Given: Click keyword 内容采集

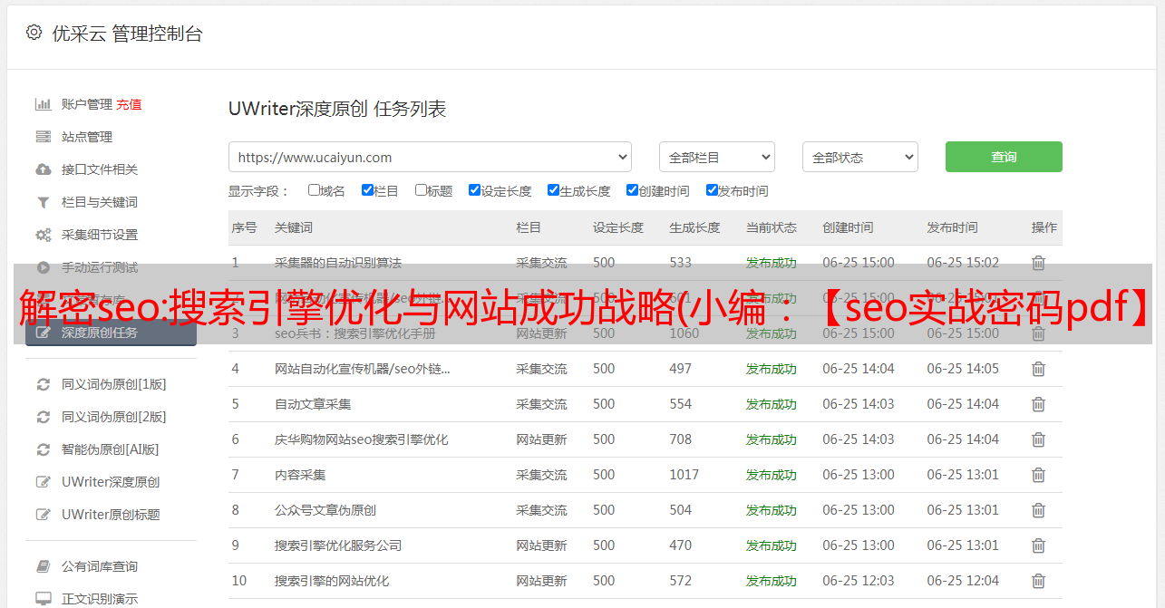Looking at the screenshot, I should (x=300, y=475).
